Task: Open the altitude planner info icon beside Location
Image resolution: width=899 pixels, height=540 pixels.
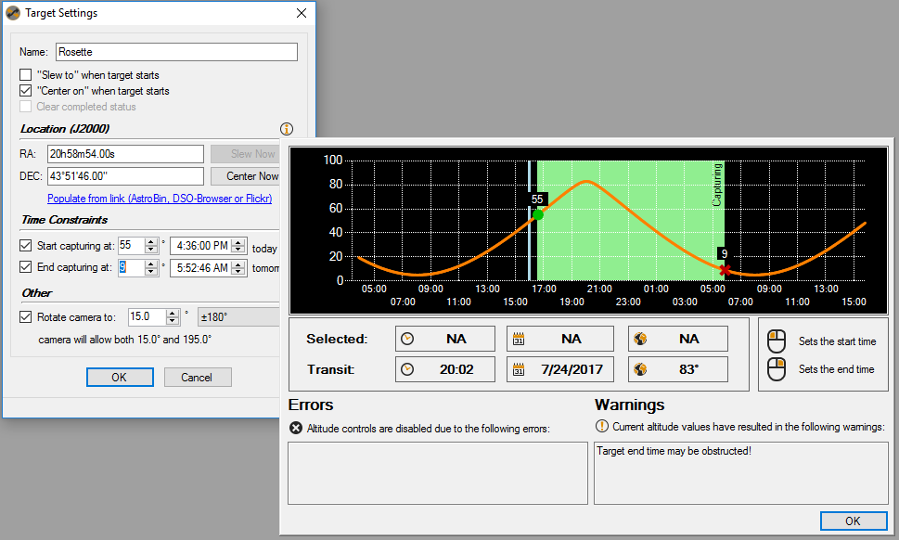Action: click(286, 129)
